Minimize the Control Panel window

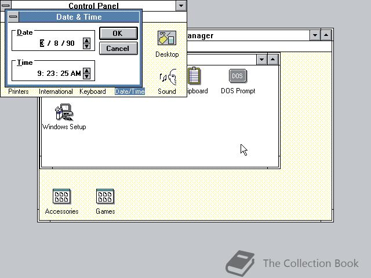(181, 5)
